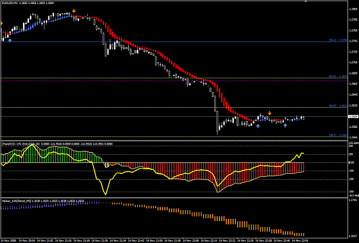This screenshot has width=359, height=243.
Task: Click the 14 Nov 20:54 time label
Action: (28, 241)
